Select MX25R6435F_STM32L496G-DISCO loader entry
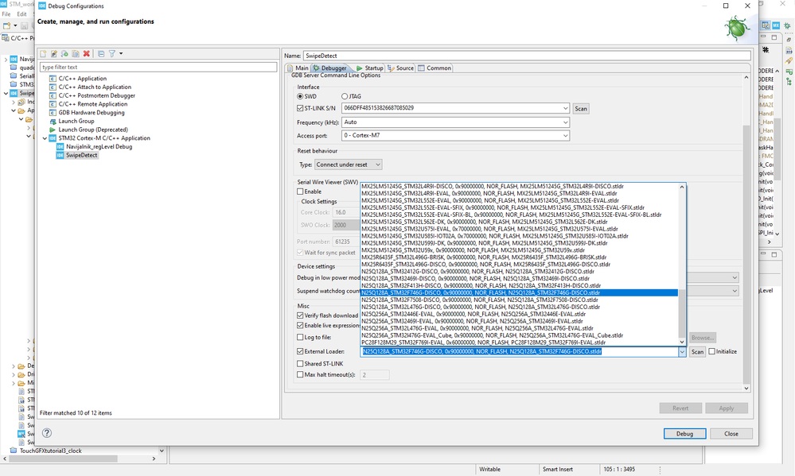The width and height of the screenshot is (795, 476). coord(519,265)
